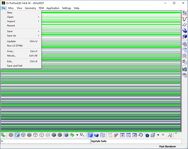Choose Update from File menu
Image resolution: width=188 pixels, height=149 pixels.
[x=24, y=41]
